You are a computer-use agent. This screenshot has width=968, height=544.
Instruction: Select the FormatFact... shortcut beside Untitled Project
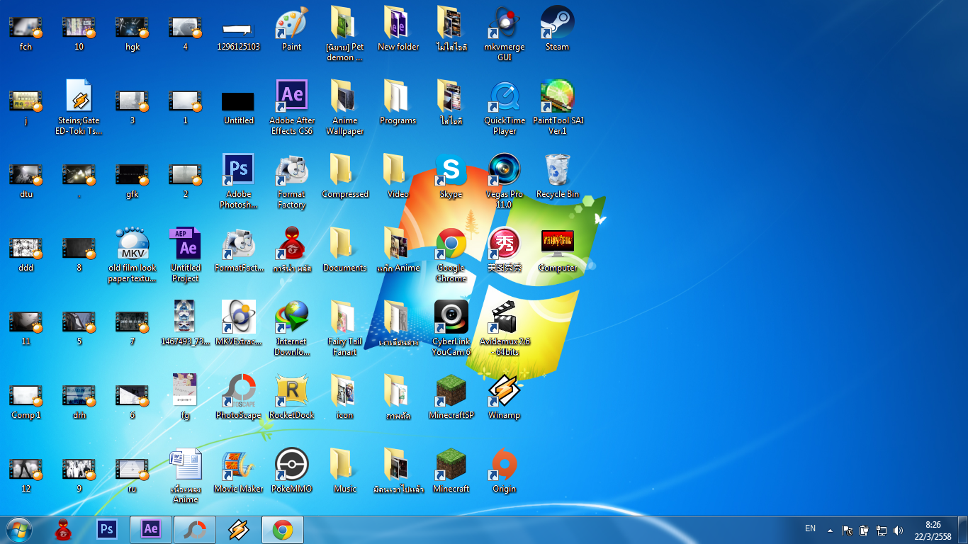point(238,250)
